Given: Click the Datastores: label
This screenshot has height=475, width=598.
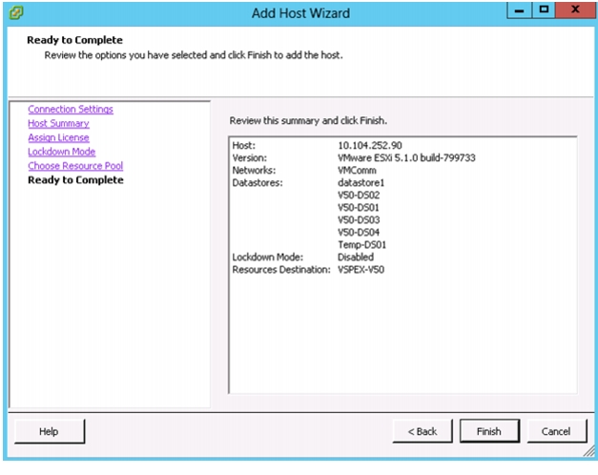Looking at the screenshot, I should [x=258, y=183].
